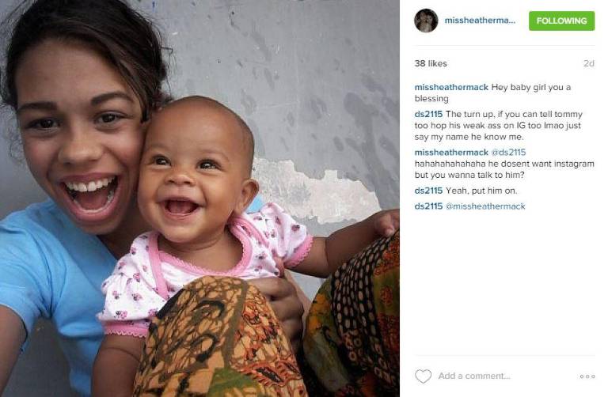Click the @ds2115 mention link

[x=508, y=152]
